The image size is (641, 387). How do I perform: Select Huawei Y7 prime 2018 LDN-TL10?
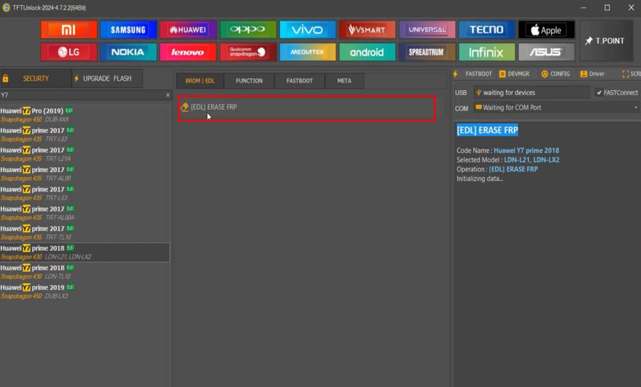tap(85, 272)
